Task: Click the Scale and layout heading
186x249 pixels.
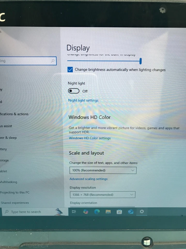Action: [x=86, y=153]
